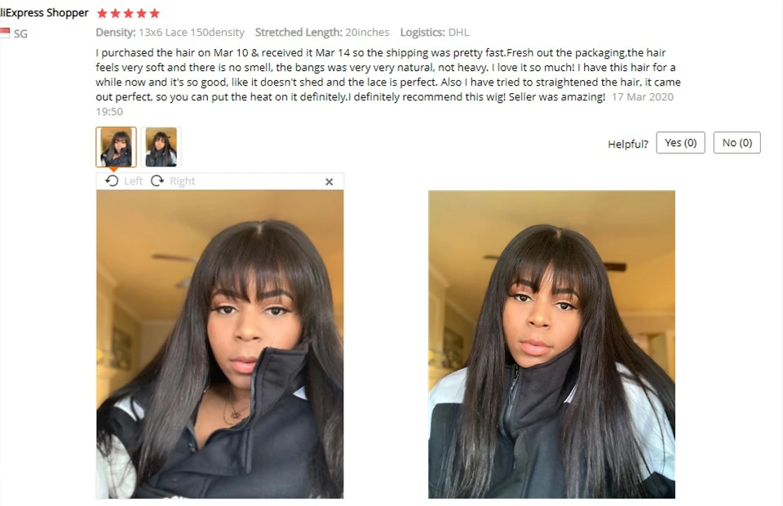Select the first review photo thumbnail
The width and height of the screenshot is (783, 506).
(116, 147)
